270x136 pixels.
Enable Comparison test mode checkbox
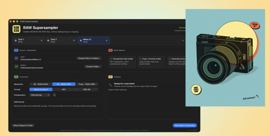point(111,59)
